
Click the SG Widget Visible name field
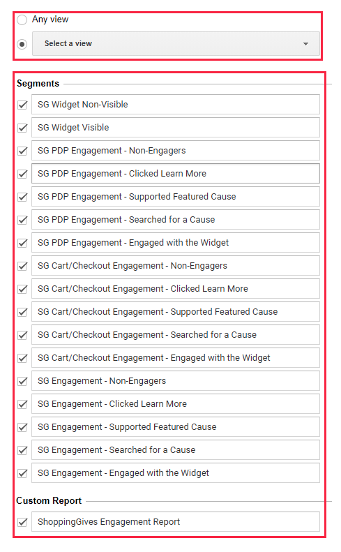[x=176, y=128]
